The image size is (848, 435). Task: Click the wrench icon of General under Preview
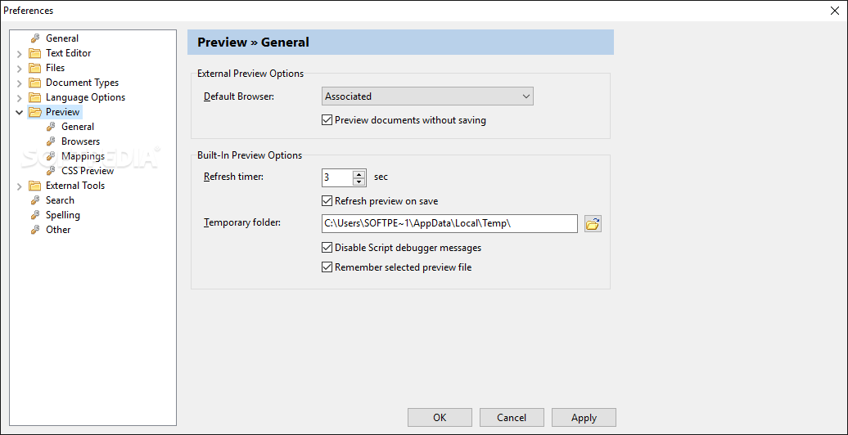pos(51,127)
